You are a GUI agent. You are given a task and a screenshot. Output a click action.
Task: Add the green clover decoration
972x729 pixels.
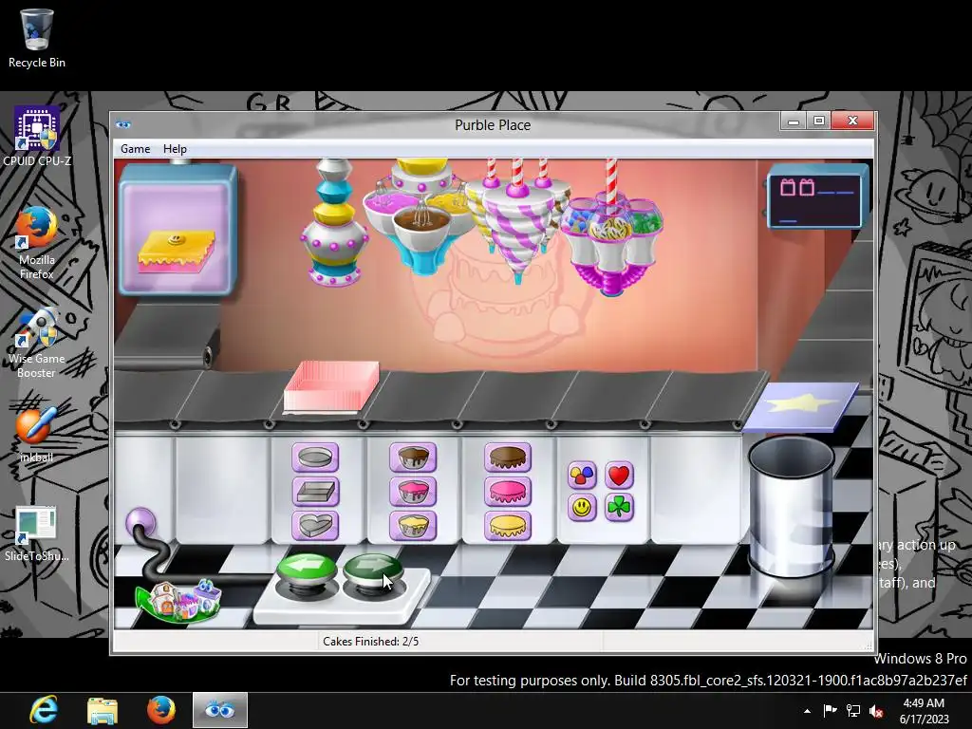[x=619, y=509]
